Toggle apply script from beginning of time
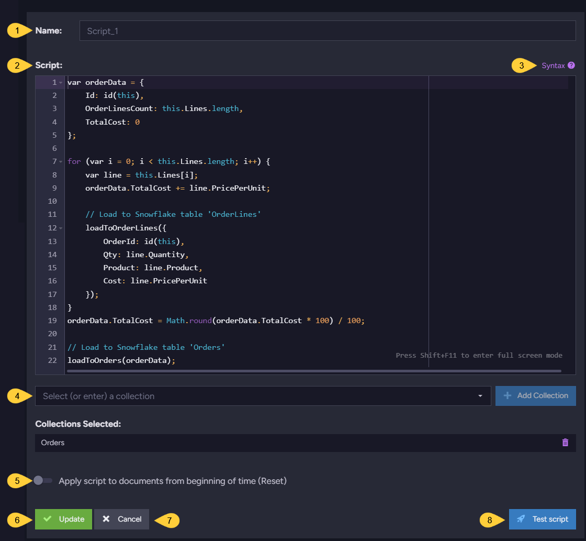The image size is (586, 541). (42, 480)
